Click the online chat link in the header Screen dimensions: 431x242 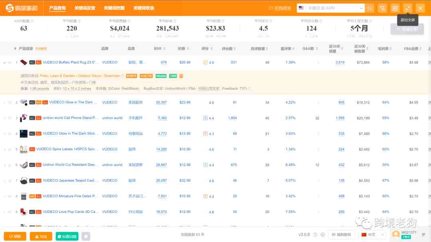[280, 8]
